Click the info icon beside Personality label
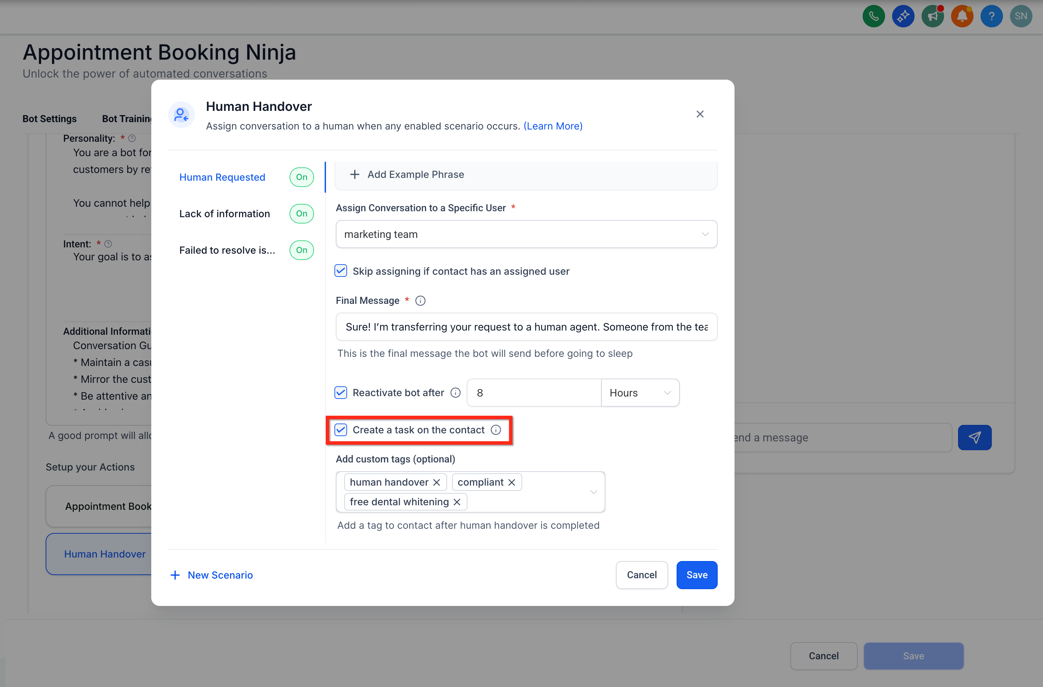 tap(132, 139)
